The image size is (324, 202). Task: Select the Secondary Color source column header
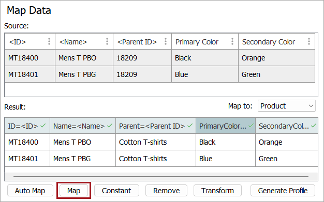click(x=277, y=41)
